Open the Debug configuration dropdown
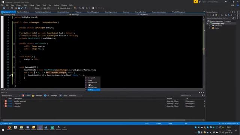 tap(37, 8)
